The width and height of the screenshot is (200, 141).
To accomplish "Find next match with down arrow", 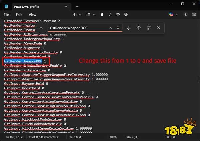I will (x=129, y=28).
